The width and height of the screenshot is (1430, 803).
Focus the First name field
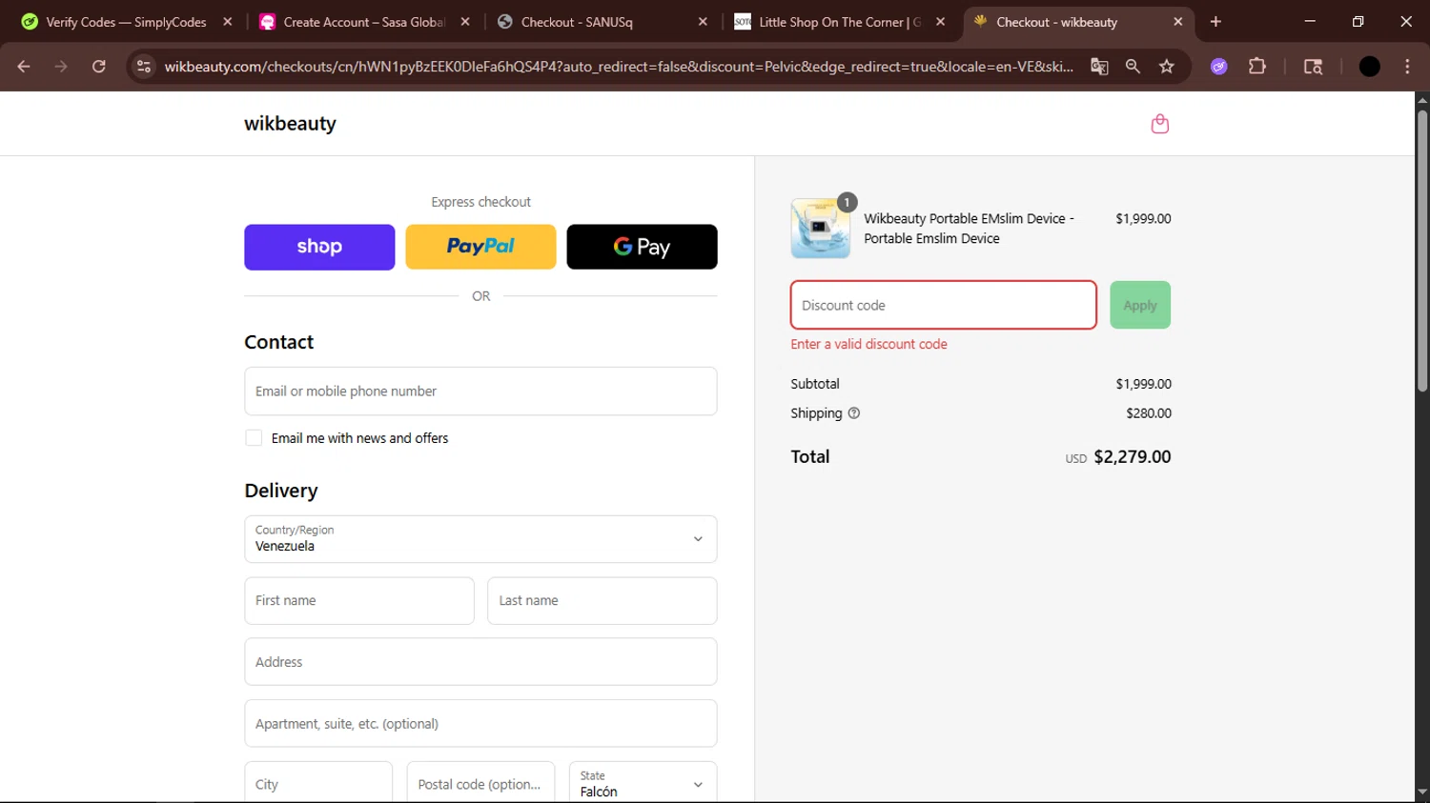[359, 601]
